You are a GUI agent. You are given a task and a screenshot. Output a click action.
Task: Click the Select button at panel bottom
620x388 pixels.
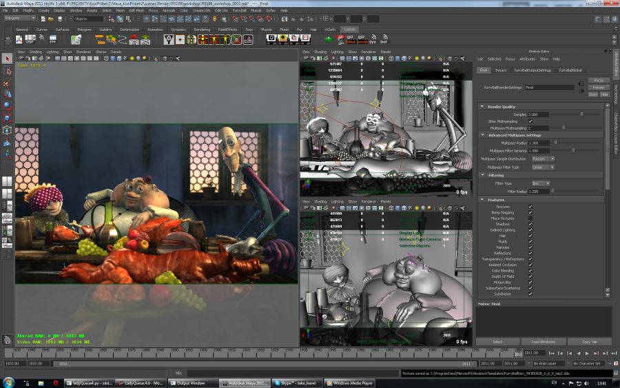pos(497,342)
